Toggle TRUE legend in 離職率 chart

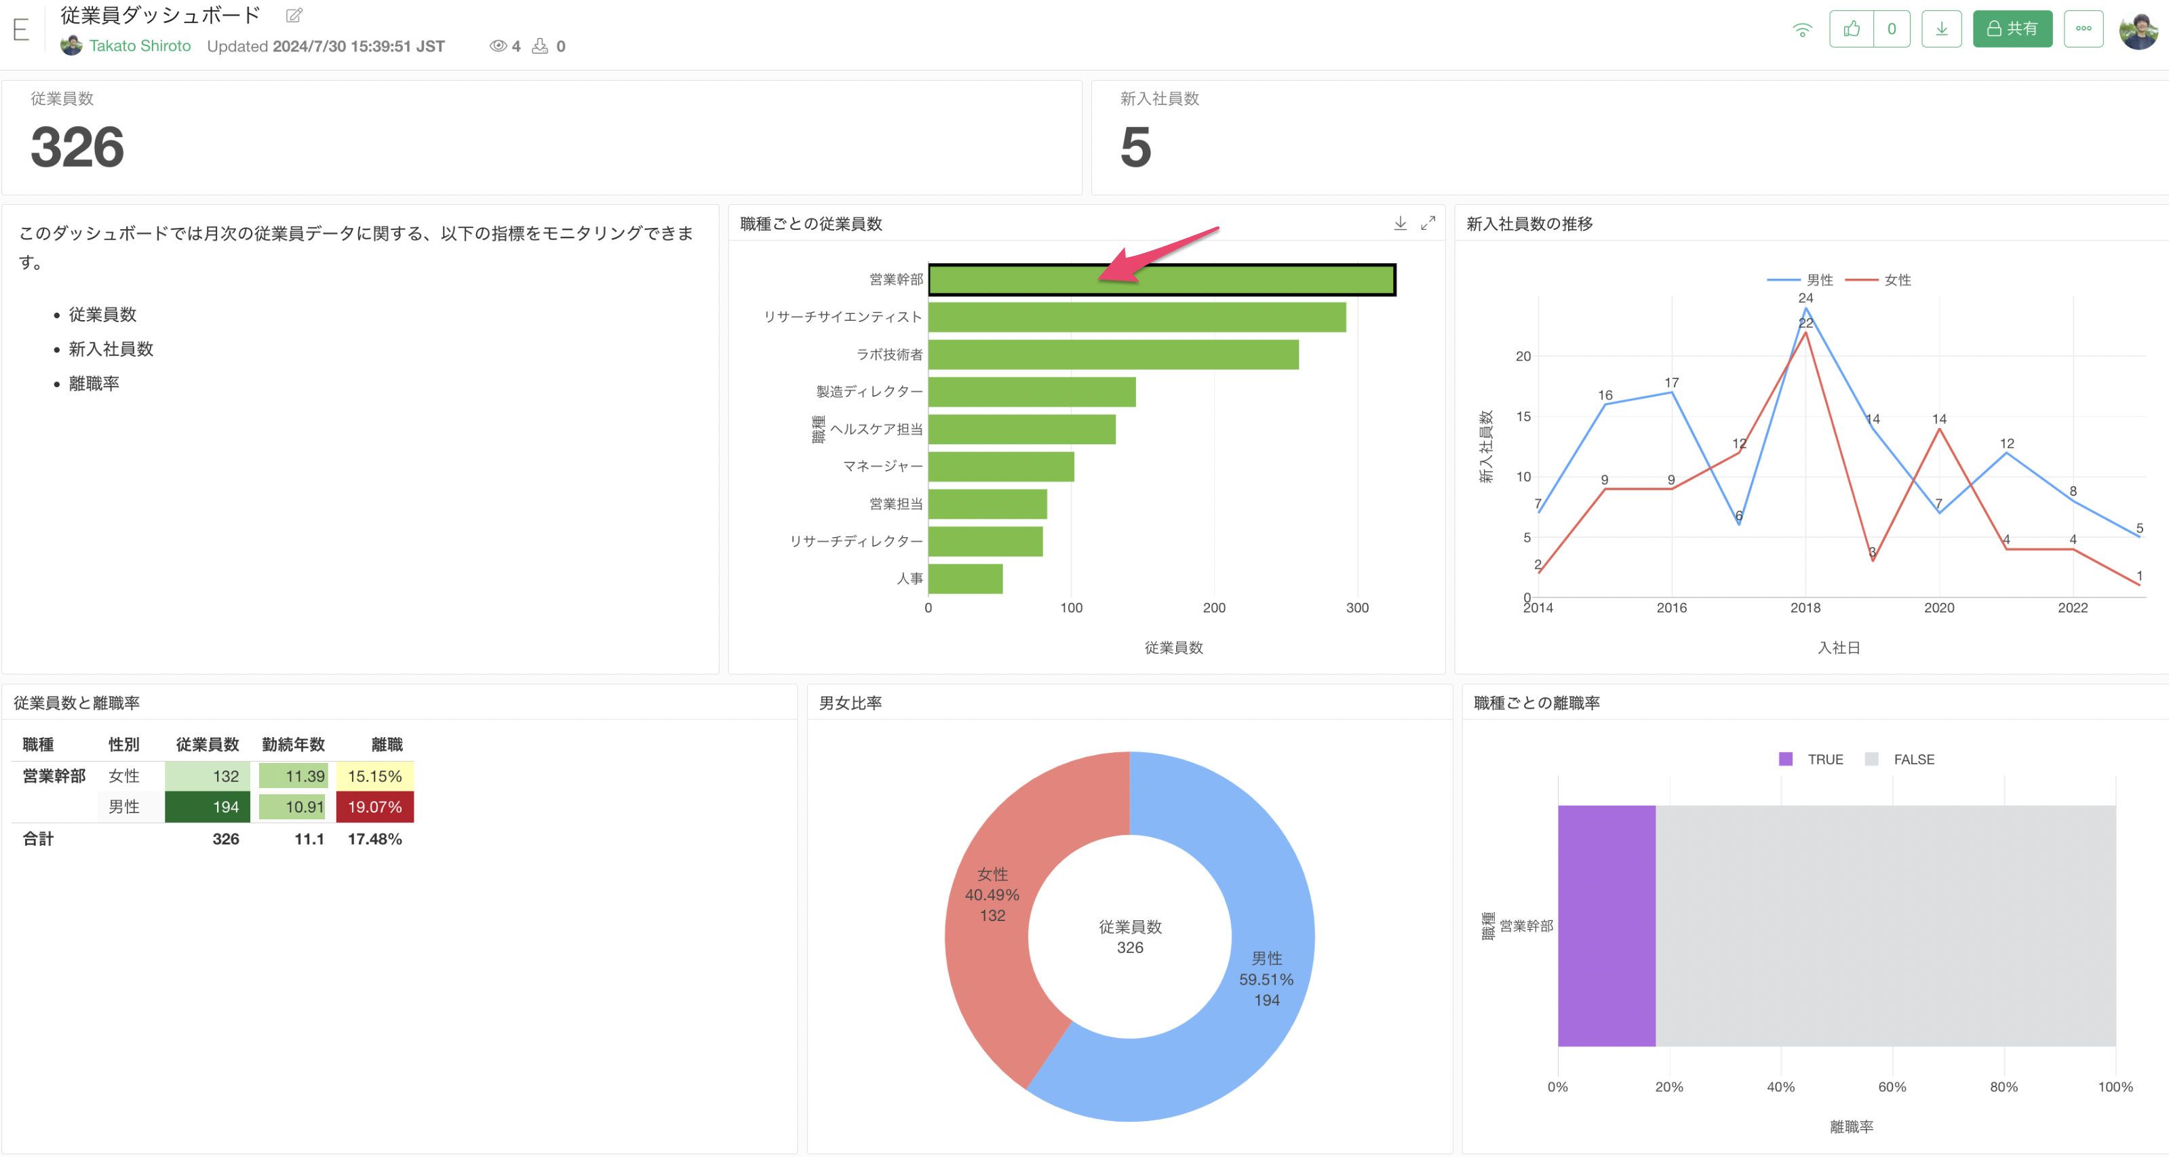(x=1810, y=759)
